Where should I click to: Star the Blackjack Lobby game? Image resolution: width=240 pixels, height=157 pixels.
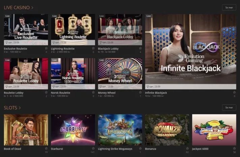click(x=140, y=48)
